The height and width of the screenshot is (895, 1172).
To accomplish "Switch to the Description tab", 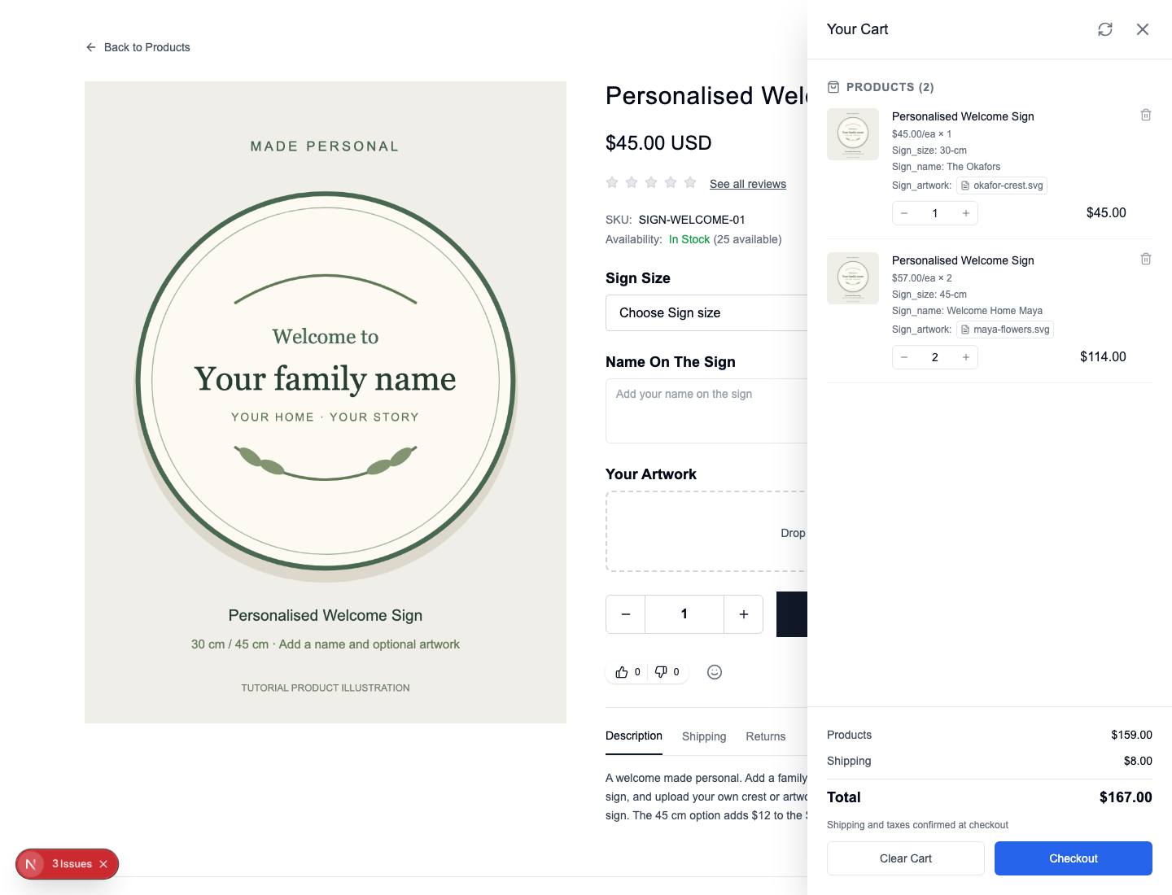I will [x=634, y=736].
